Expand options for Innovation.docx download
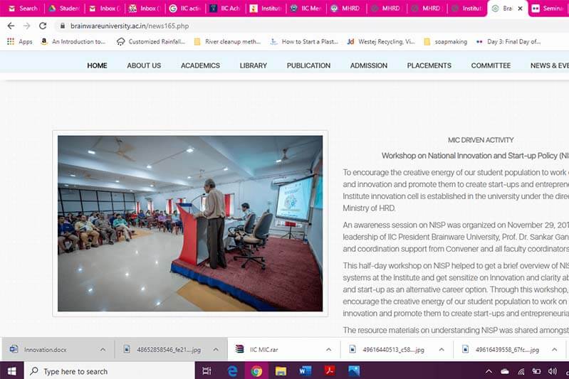Viewport: 569px width, 379px height. click(103, 350)
